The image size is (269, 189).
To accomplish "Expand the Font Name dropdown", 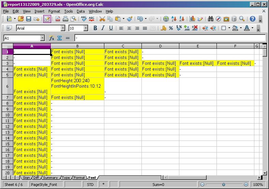I will 63,28.
